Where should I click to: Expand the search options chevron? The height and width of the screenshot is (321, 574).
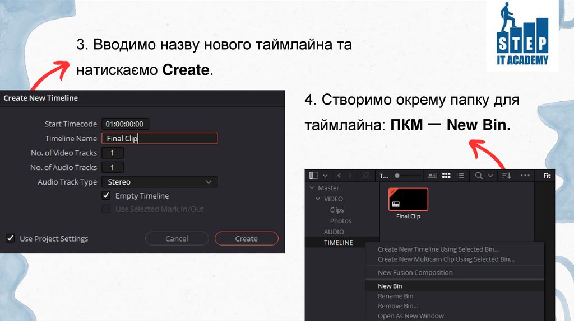(490, 176)
